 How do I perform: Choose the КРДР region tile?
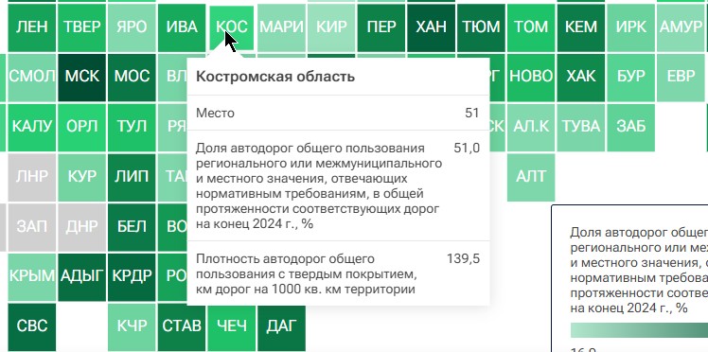click(x=132, y=277)
